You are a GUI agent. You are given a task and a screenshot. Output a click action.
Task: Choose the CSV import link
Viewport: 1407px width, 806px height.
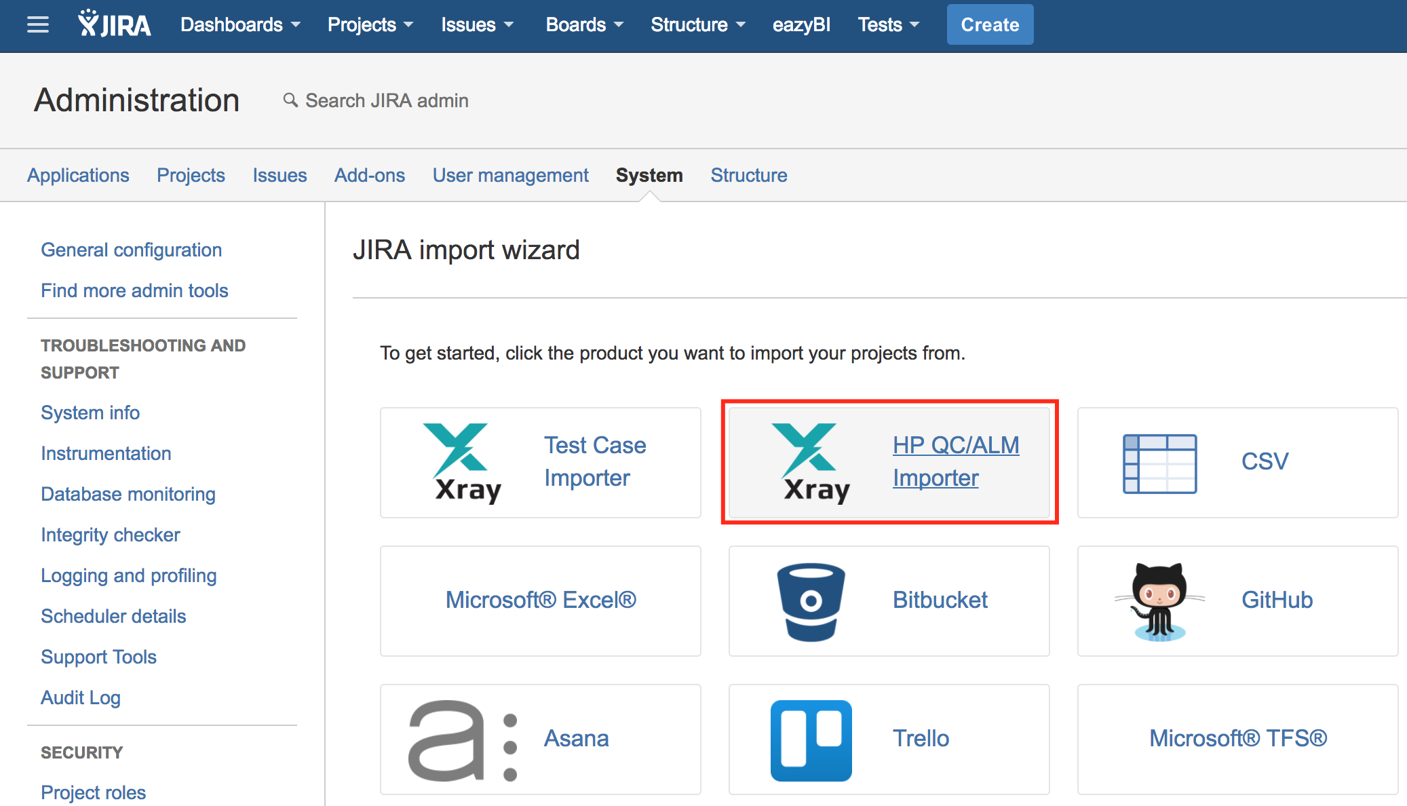[1265, 461]
